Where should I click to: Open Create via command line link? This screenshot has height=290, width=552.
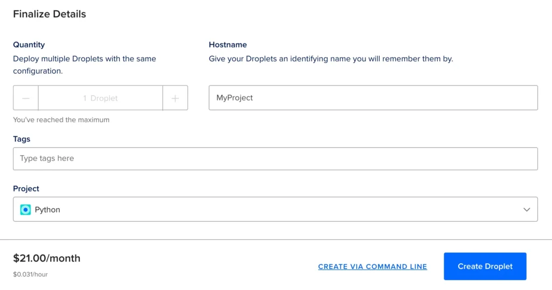point(372,266)
